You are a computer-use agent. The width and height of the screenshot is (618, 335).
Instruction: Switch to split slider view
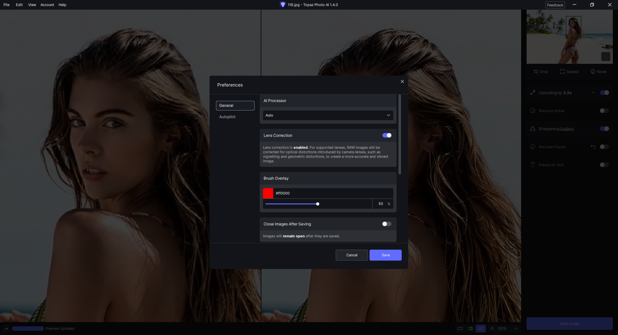coord(471,329)
